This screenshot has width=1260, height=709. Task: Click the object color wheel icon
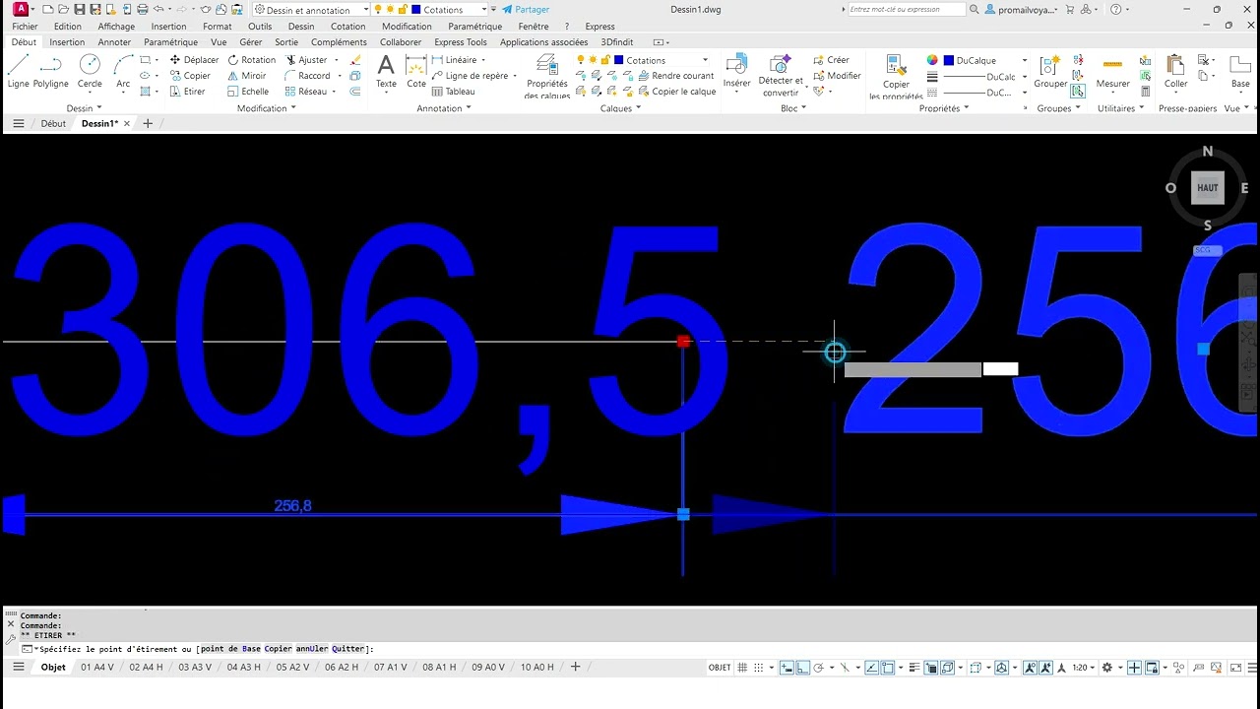[931, 60]
